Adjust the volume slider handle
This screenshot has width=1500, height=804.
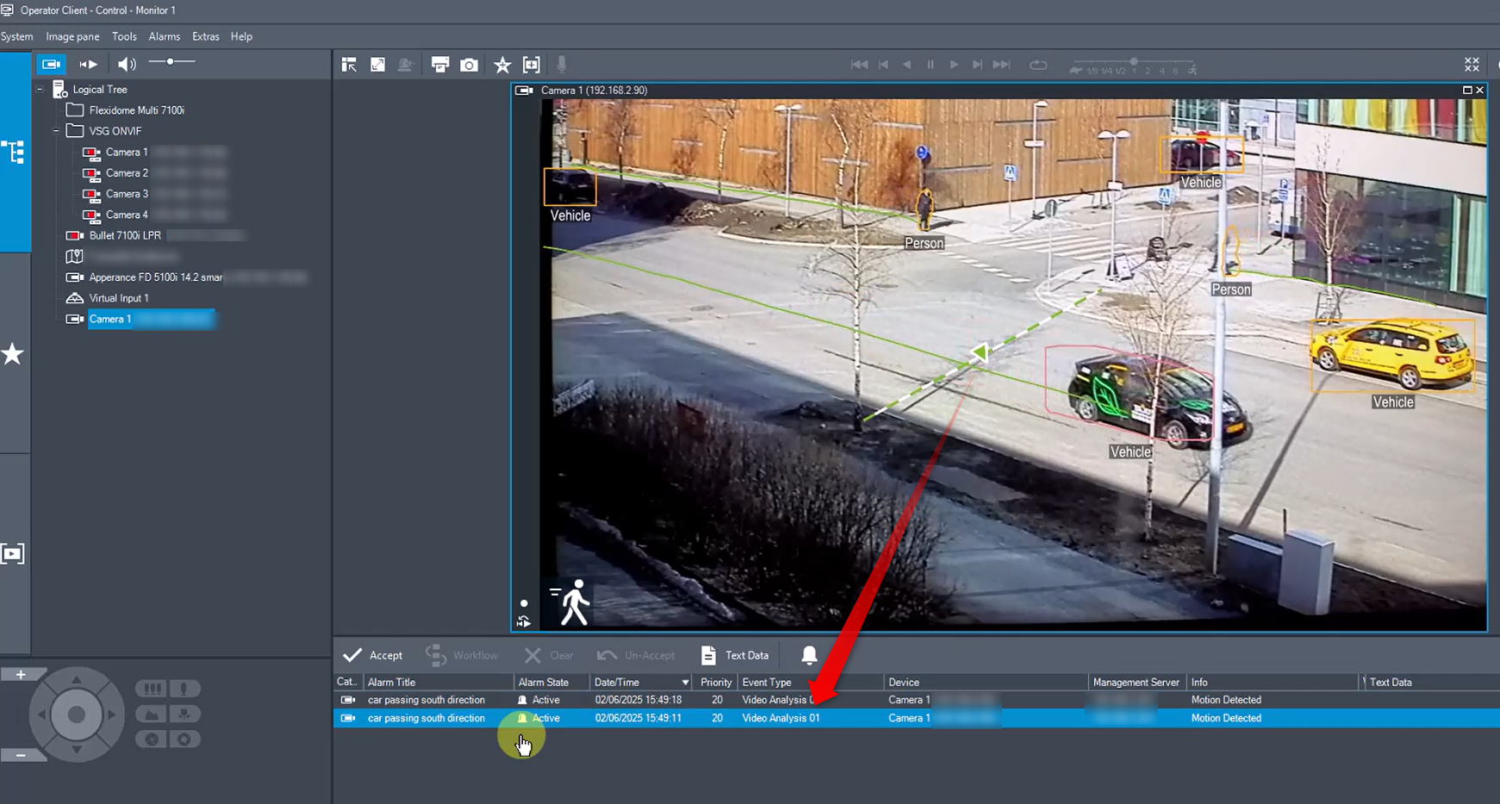(171, 62)
